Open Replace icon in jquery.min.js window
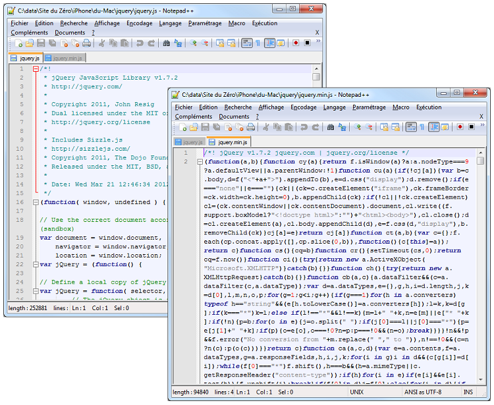 342,127
